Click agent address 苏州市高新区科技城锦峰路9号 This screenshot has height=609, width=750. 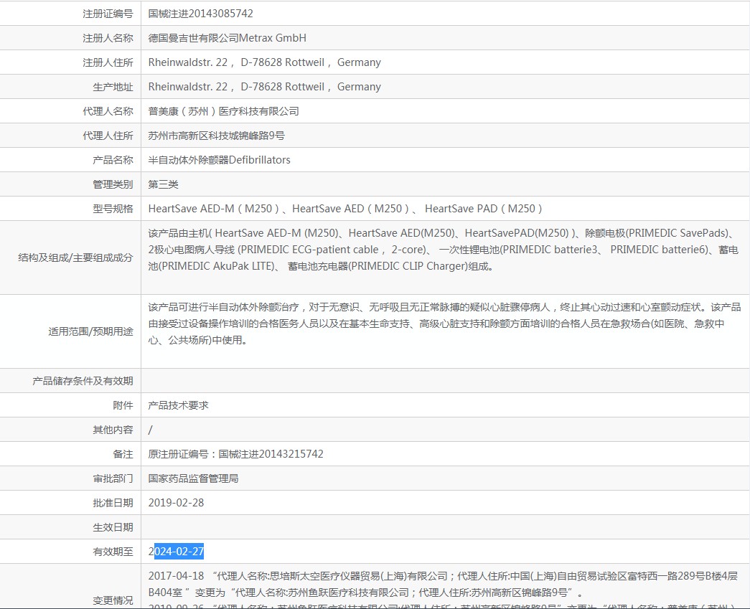pos(216,136)
